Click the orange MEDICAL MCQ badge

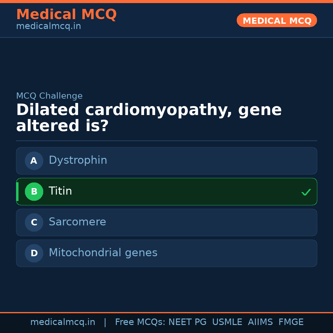(x=277, y=21)
